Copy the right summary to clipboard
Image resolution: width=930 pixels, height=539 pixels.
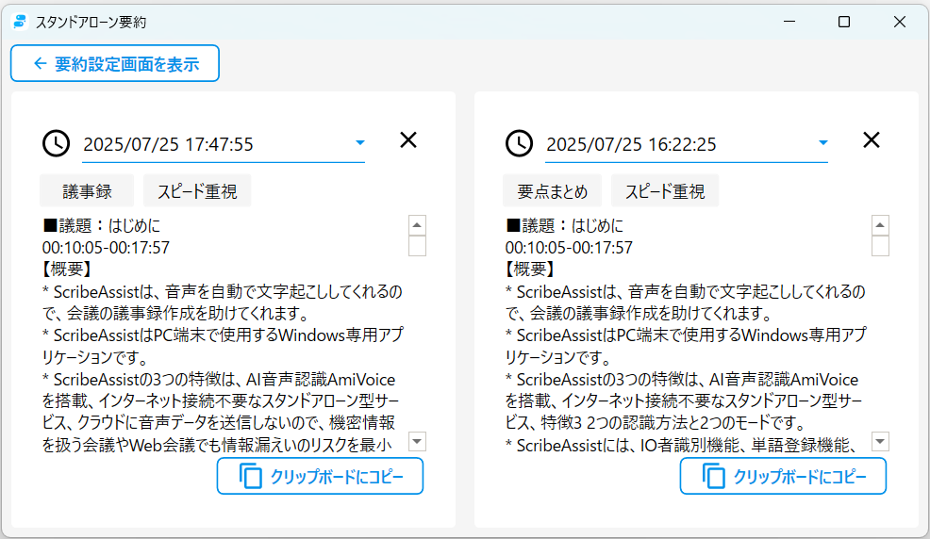click(x=783, y=477)
